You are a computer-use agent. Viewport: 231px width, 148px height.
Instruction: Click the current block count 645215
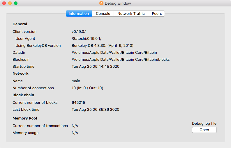(78, 103)
